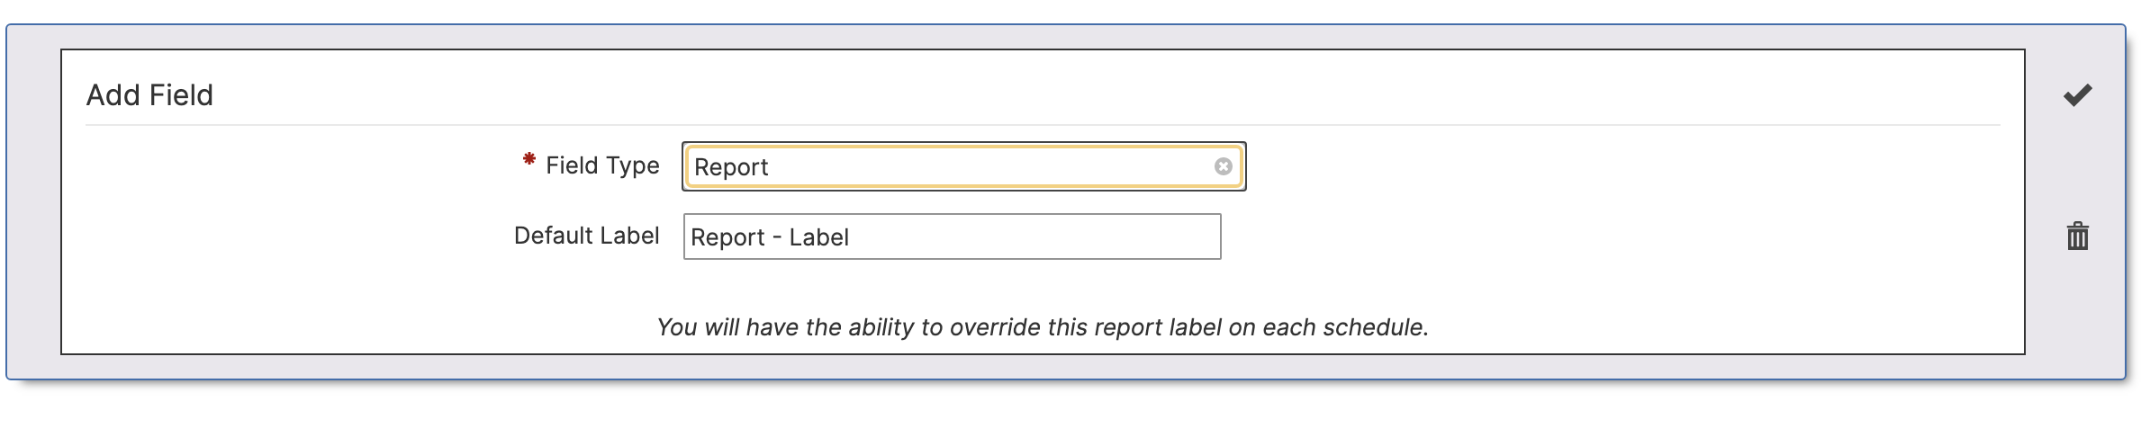Image resolution: width=2141 pixels, height=428 pixels.
Task: Click the word 'Label' in Default Label box
Action: 818,237
